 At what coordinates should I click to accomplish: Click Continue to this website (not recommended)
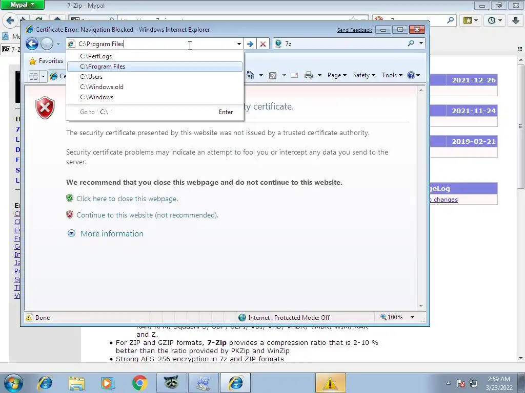point(147,215)
